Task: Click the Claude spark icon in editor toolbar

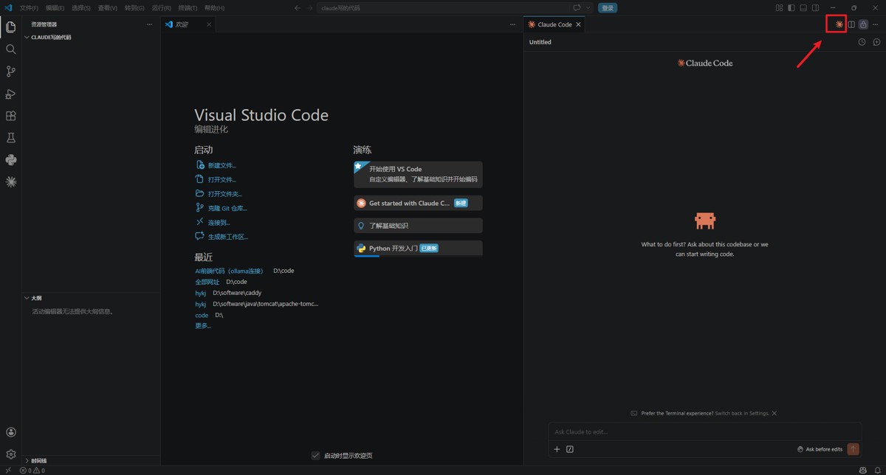Action: point(839,24)
